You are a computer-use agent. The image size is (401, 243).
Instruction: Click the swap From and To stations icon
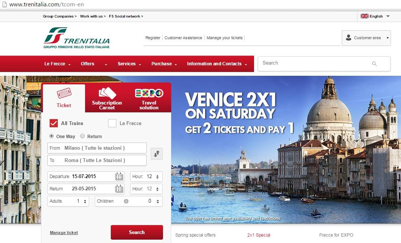coord(157,154)
